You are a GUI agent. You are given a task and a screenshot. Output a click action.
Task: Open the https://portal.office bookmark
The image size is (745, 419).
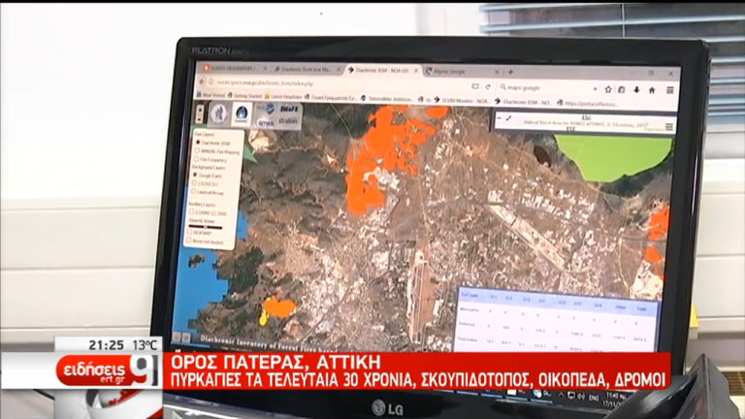click(588, 103)
